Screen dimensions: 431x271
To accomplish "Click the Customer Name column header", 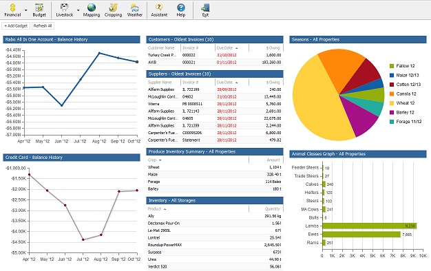I will (x=164, y=47).
